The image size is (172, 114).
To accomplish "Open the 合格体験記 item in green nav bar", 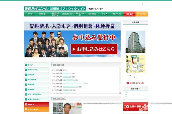I will (x=92, y=14).
